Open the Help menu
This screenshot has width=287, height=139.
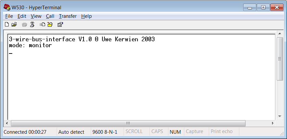(x=86, y=16)
